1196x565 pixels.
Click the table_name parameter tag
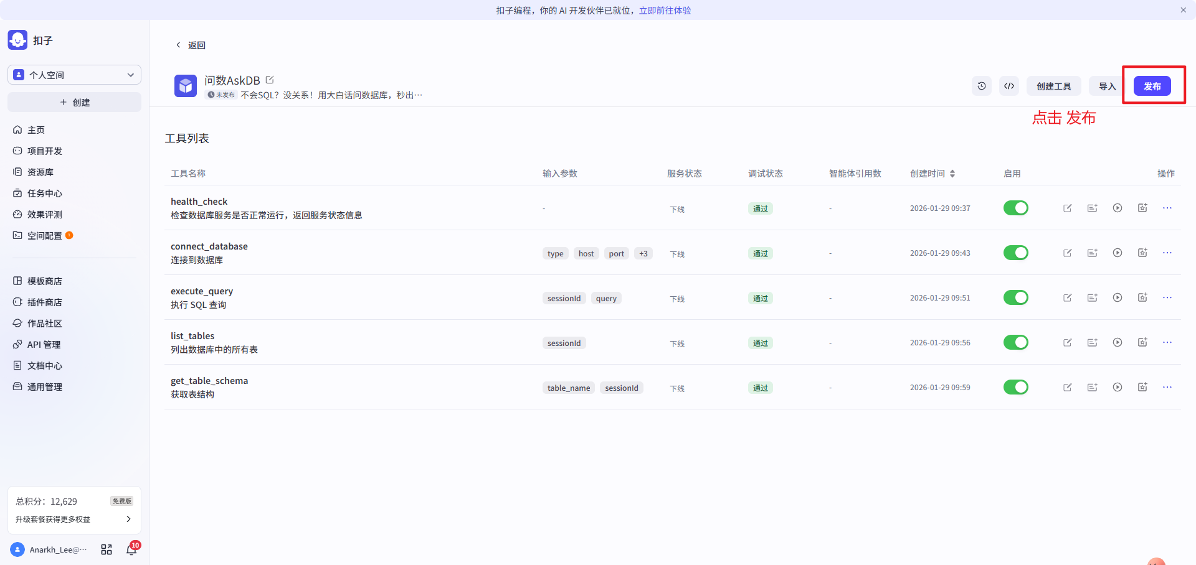click(569, 388)
